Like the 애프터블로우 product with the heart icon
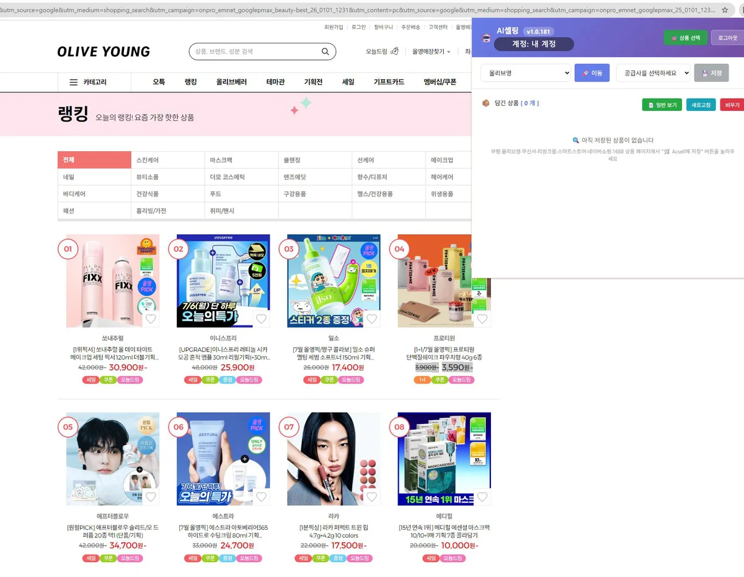 [x=151, y=497]
